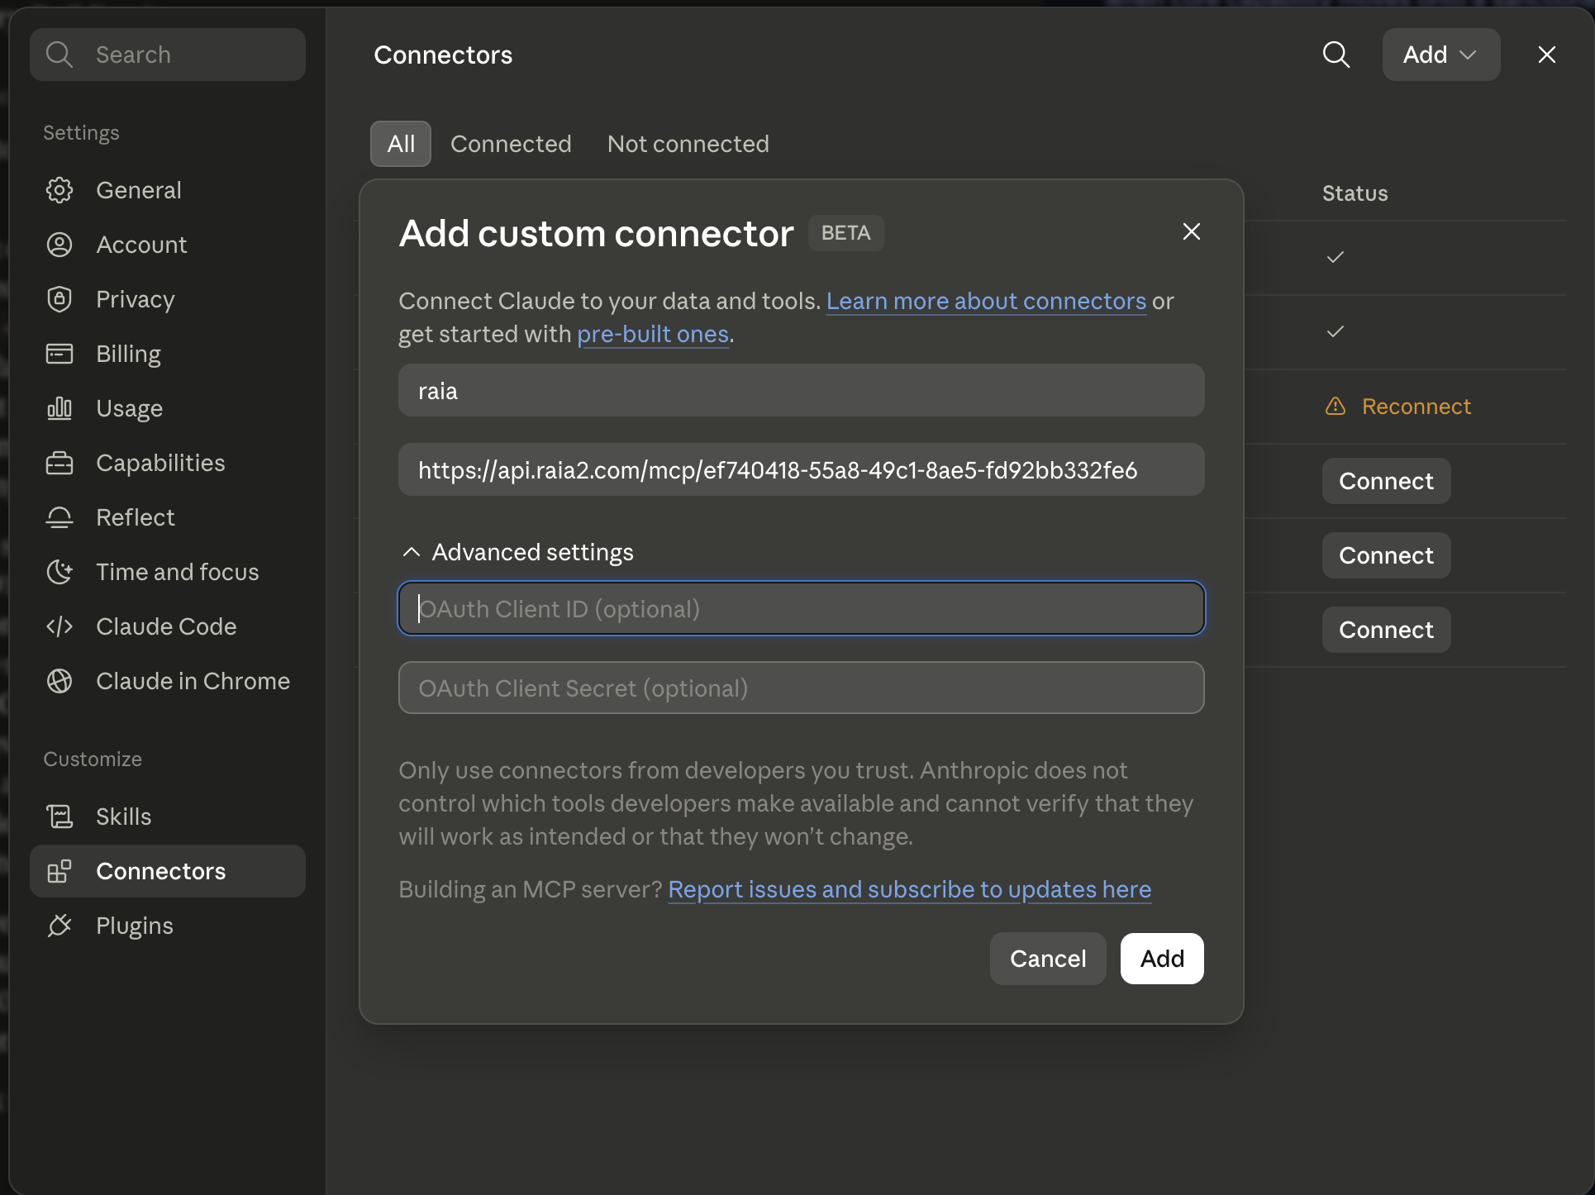
Task: Open the Claude Code brackets icon
Action: pyautogui.click(x=60, y=626)
